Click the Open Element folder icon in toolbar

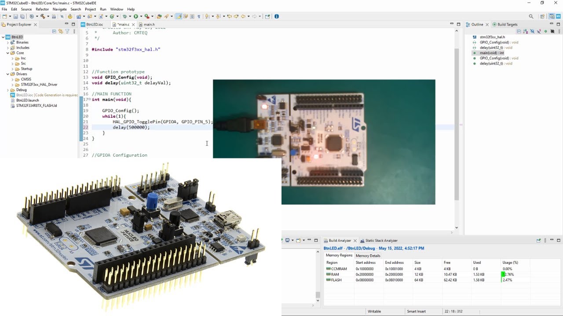point(159,17)
